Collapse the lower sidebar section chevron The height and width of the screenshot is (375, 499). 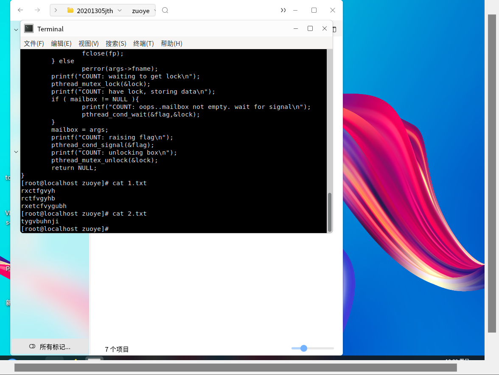click(16, 152)
